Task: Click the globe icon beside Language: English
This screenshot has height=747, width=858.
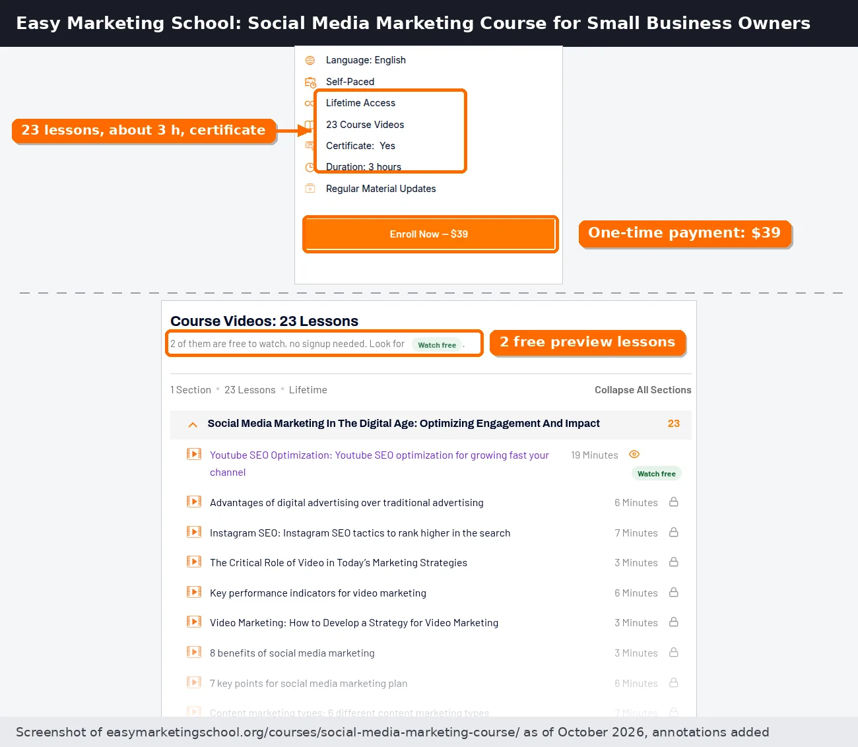Action: tap(310, 61)
